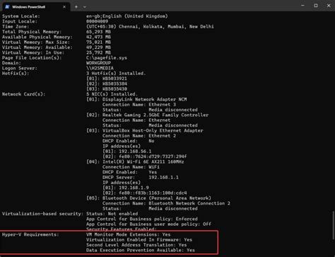
Task: Click the '65,293 MB' value
Action: (x=98, y=32)
